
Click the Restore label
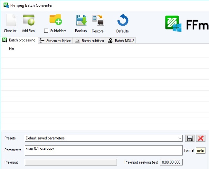click(x=98, y=31)
